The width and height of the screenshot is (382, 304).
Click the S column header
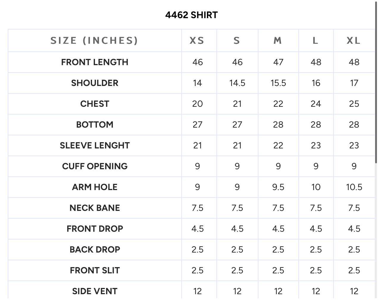pyautogui.click(x=237, y=40)
